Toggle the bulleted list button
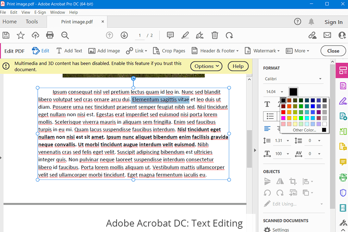348x232 pixels. [x=270, y=116]
